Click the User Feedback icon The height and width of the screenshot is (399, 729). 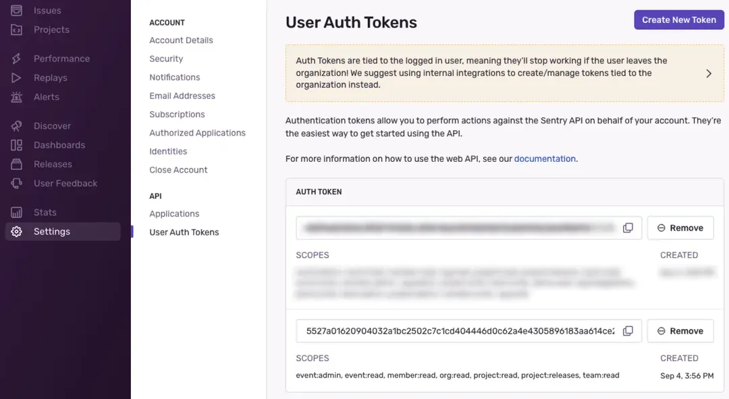[16, 183]
